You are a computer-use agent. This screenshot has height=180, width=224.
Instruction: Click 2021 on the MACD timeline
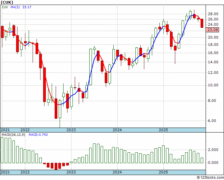tap(5, 172)
